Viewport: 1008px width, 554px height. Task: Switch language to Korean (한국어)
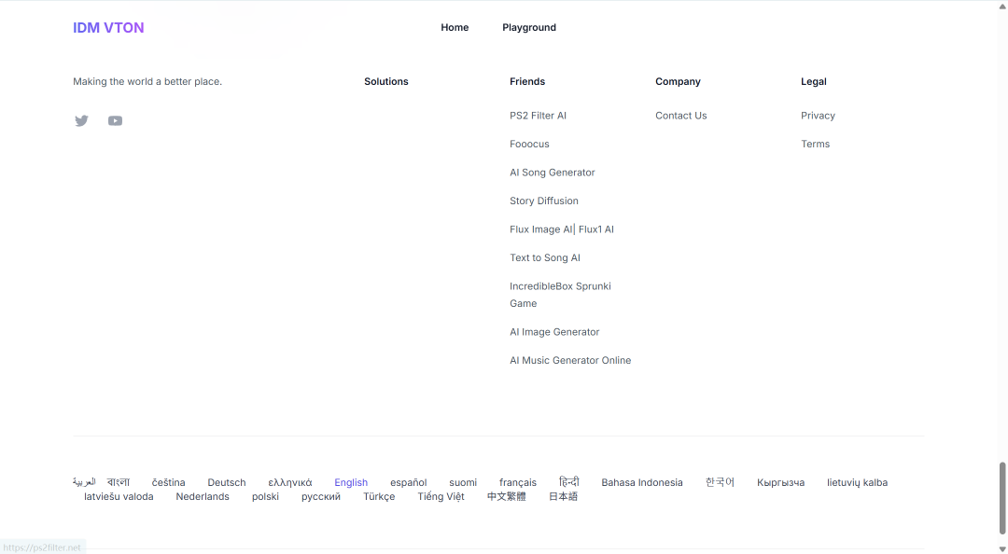pos(720,482)
